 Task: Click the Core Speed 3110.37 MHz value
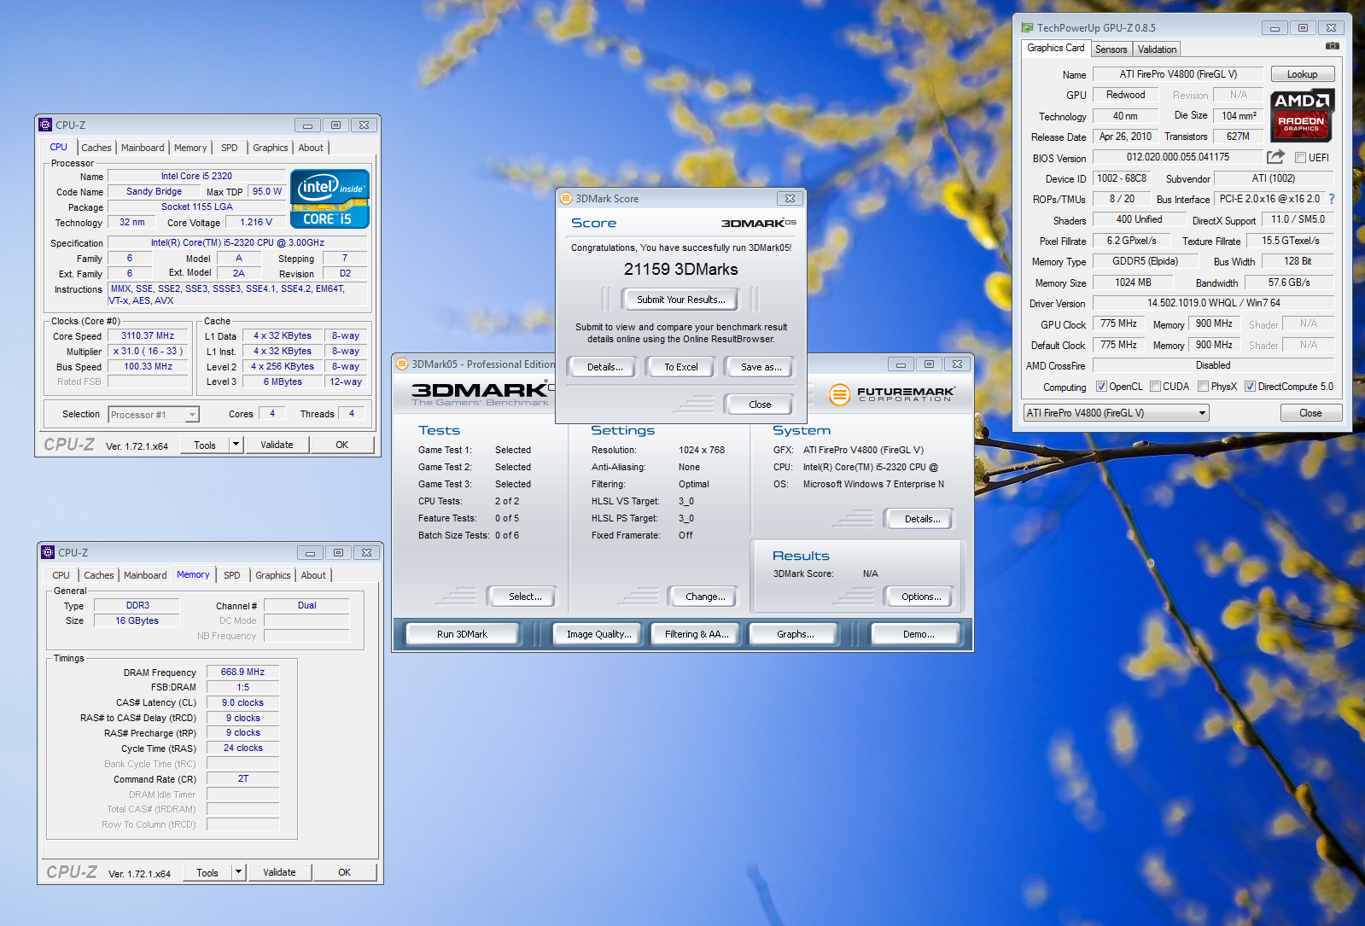pyautogui.click(x=148, y=336)
